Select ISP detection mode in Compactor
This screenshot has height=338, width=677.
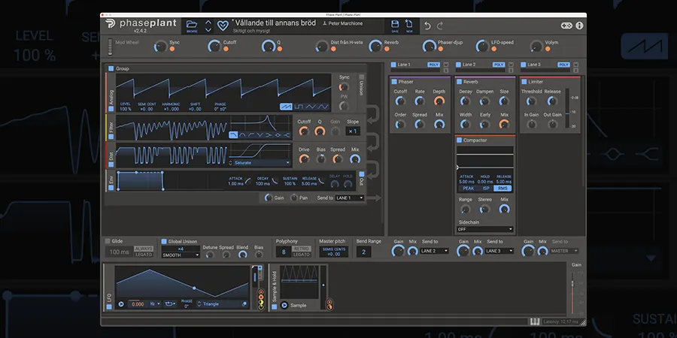(x=486, y=189)
